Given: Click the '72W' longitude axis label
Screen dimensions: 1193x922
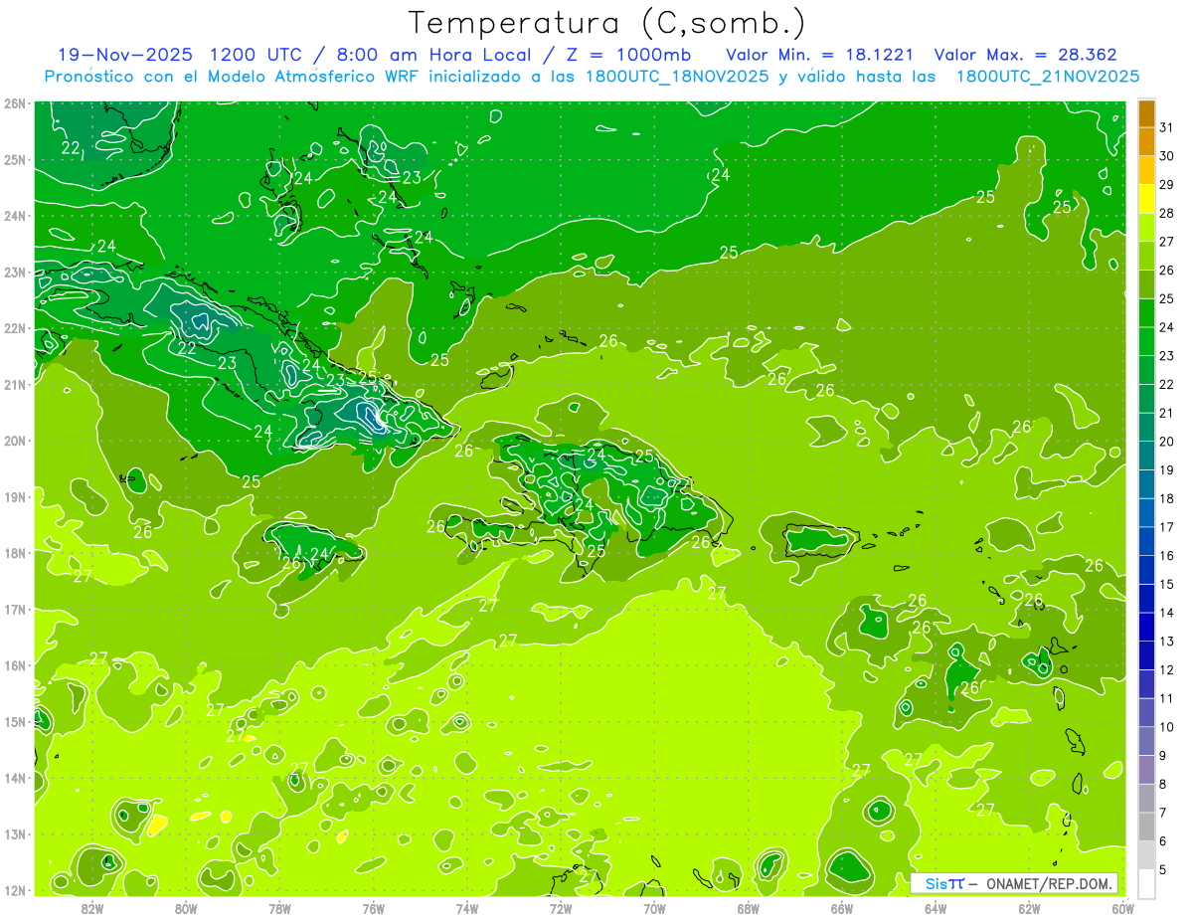Looking at the screenshot, I should 561,908.
